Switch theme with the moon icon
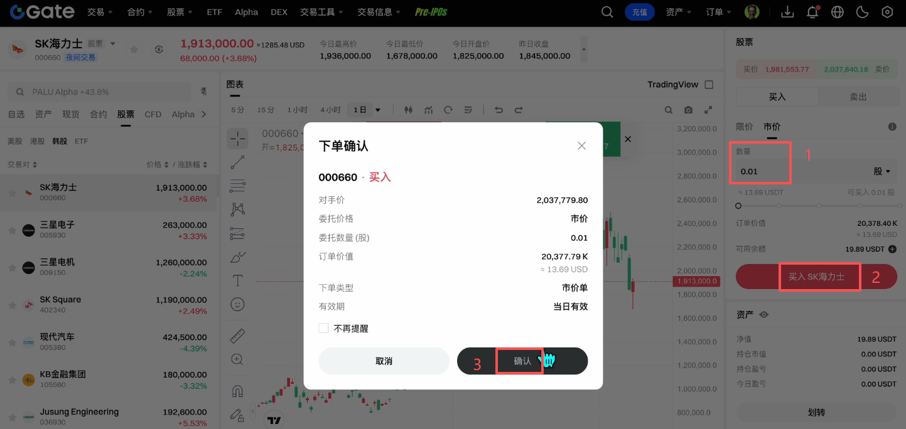The width and height of the screenshot is (906, 429). pos(862,12)
